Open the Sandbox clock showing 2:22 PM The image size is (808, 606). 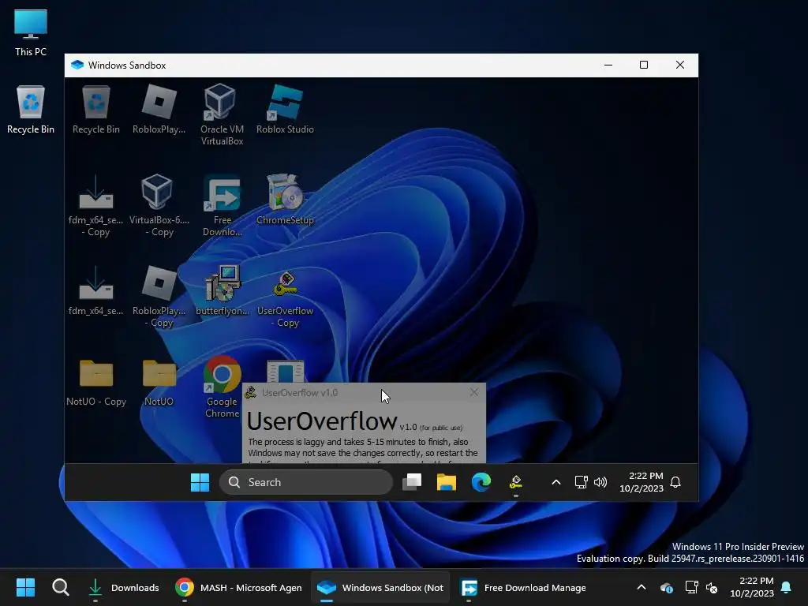pos(641,482)
